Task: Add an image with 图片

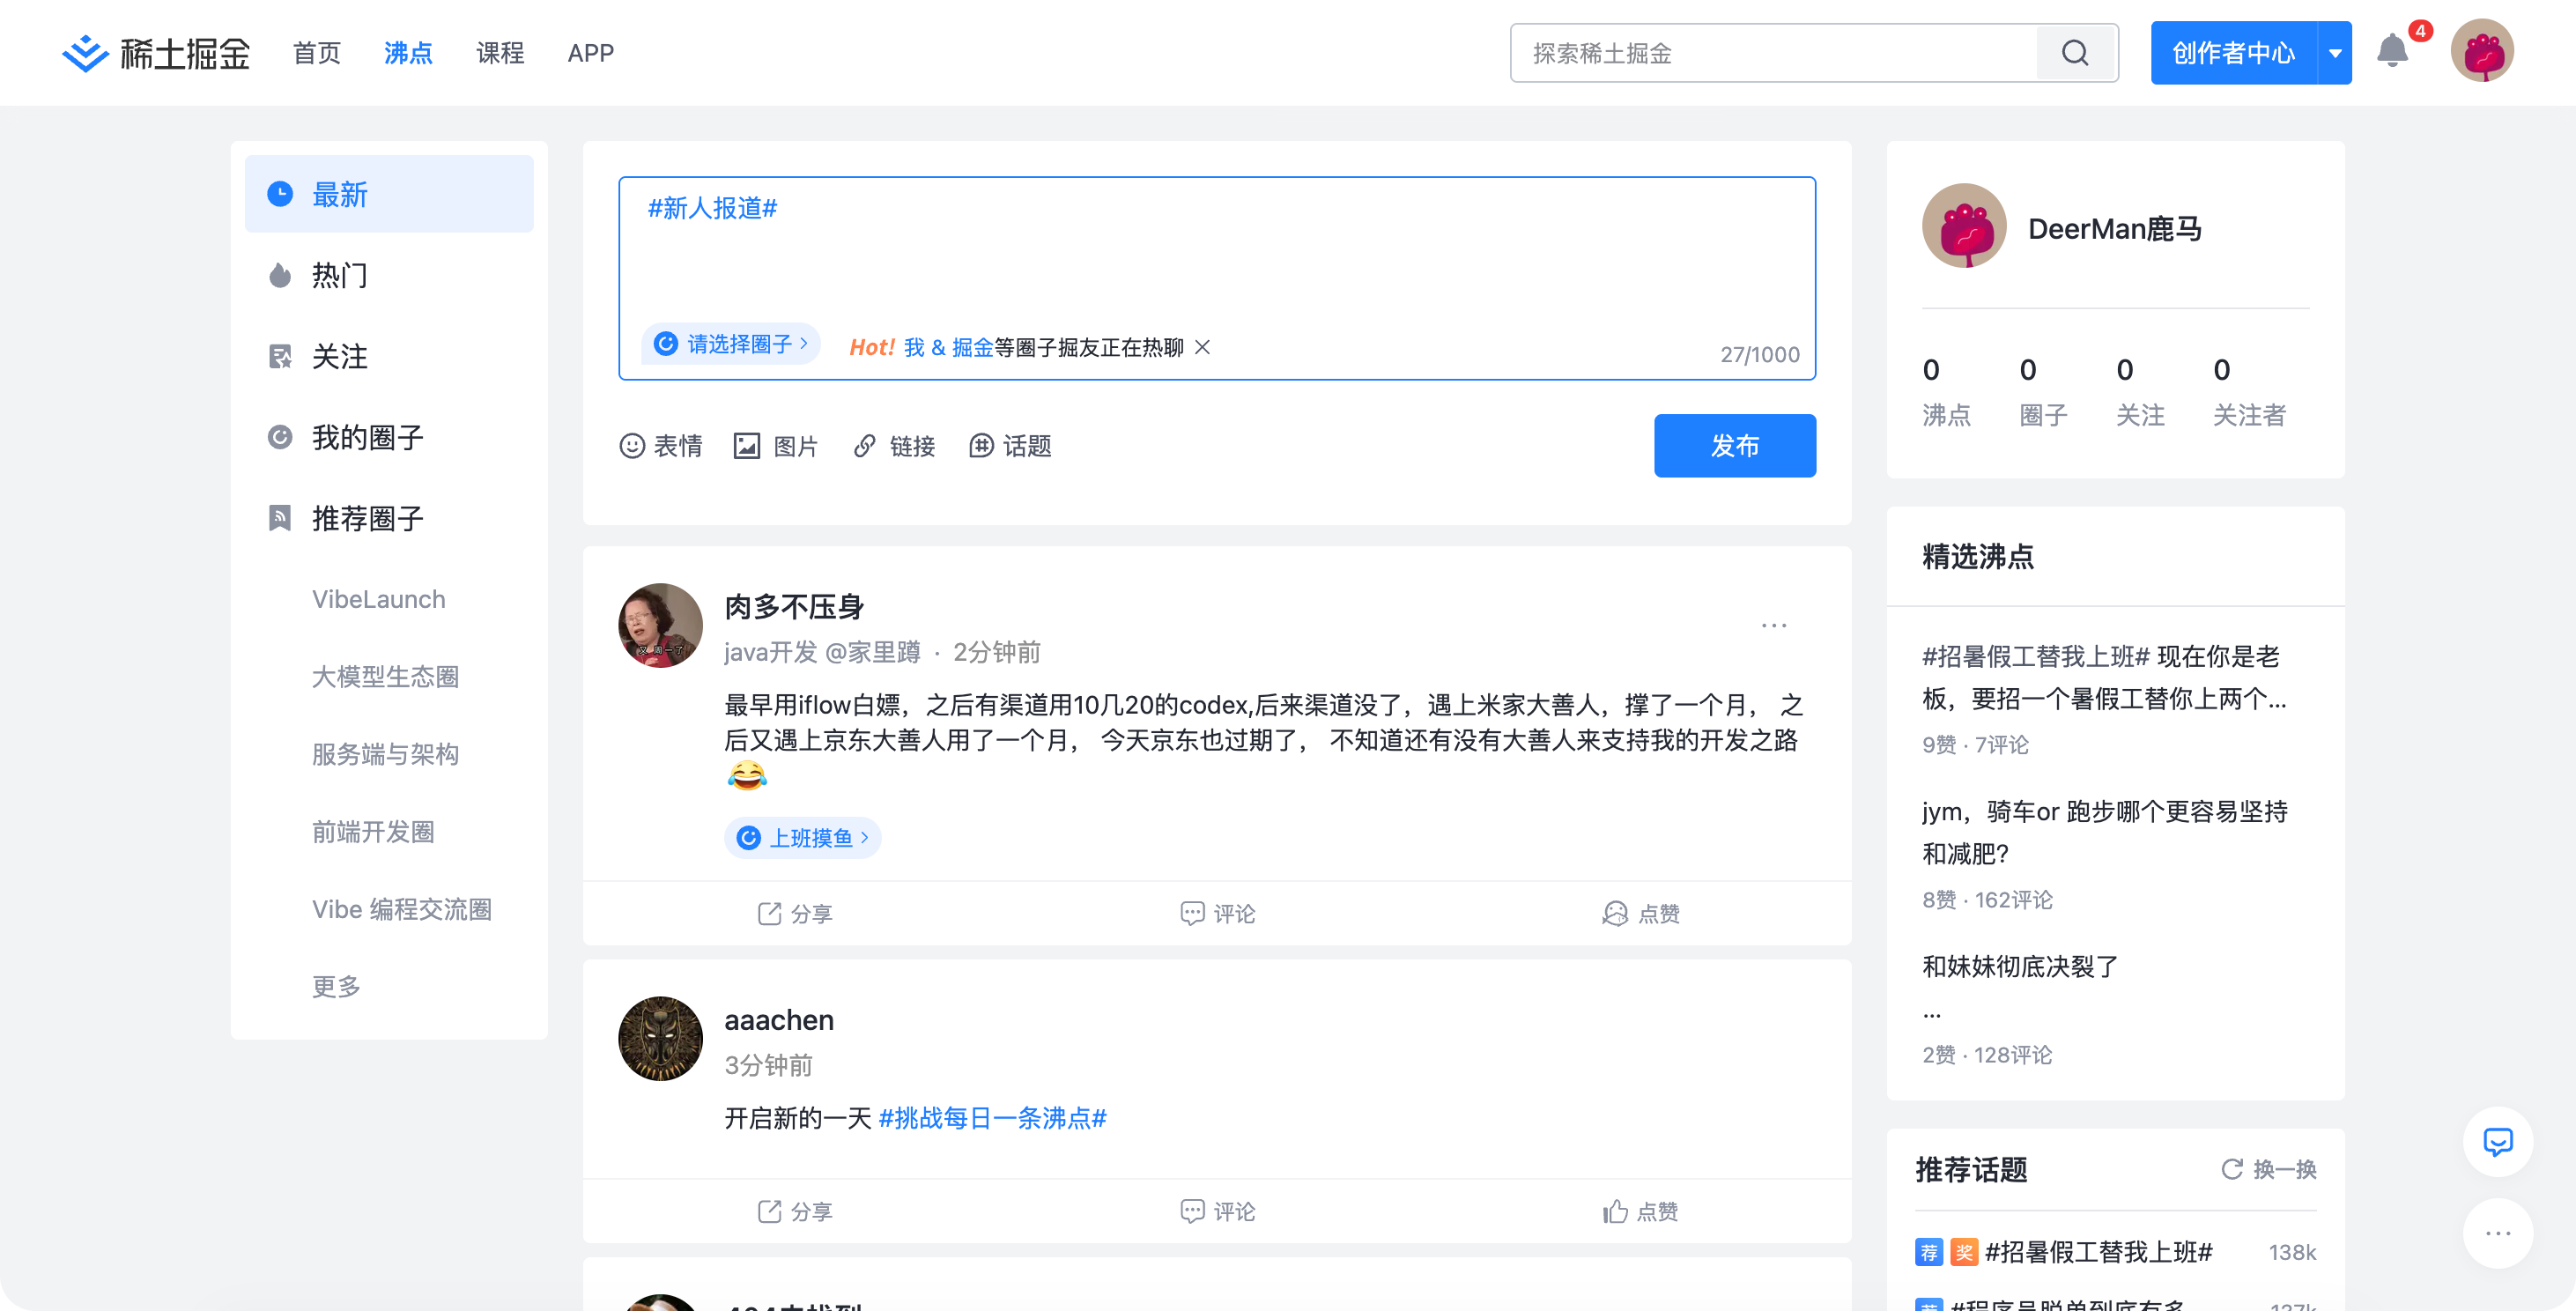Action: (x=776, y=446)
